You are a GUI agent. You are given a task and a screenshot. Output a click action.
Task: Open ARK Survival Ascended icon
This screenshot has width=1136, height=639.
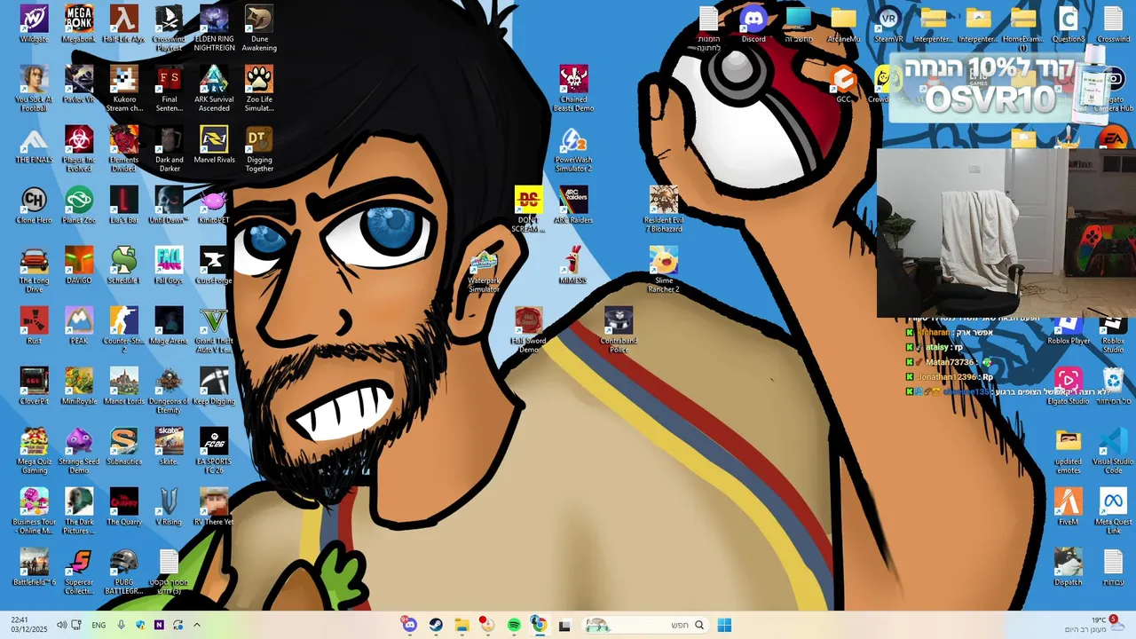(x=214, y=89)
